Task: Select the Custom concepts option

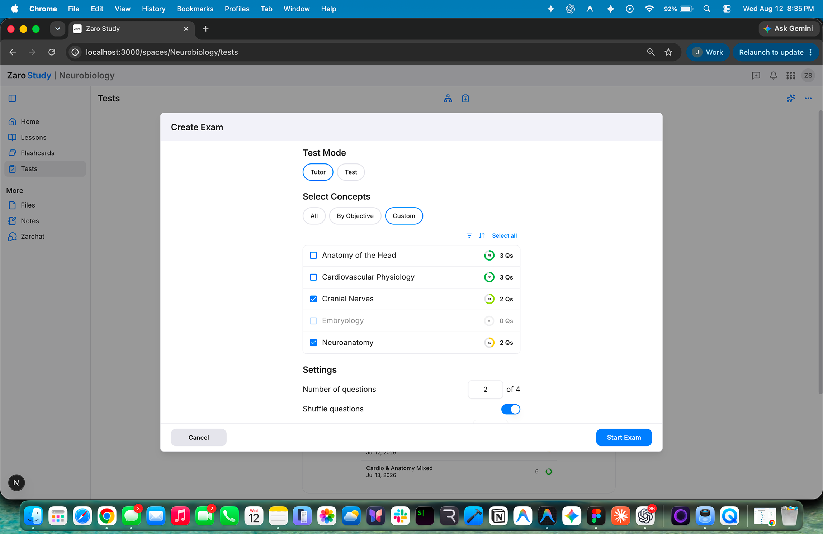Action: coord(404,216)
